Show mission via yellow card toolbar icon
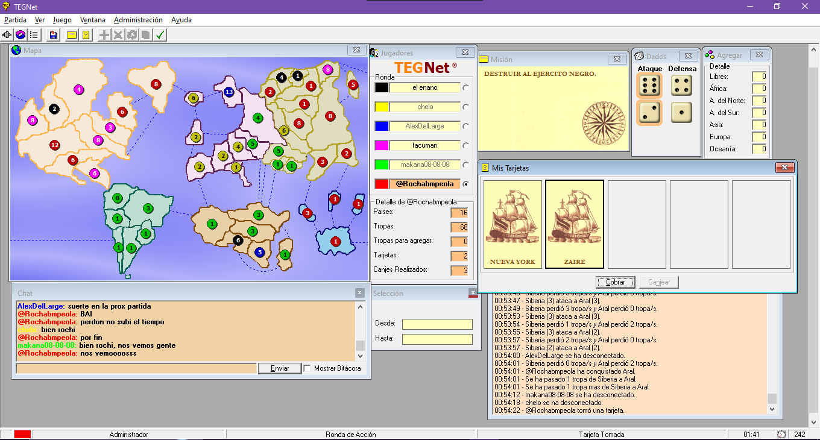Viewport: 820px width, 440px height. (72, 35)
